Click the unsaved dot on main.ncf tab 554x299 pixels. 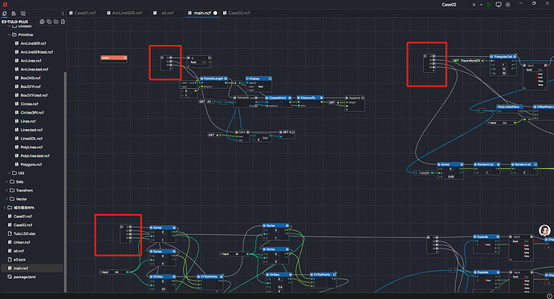215,13
